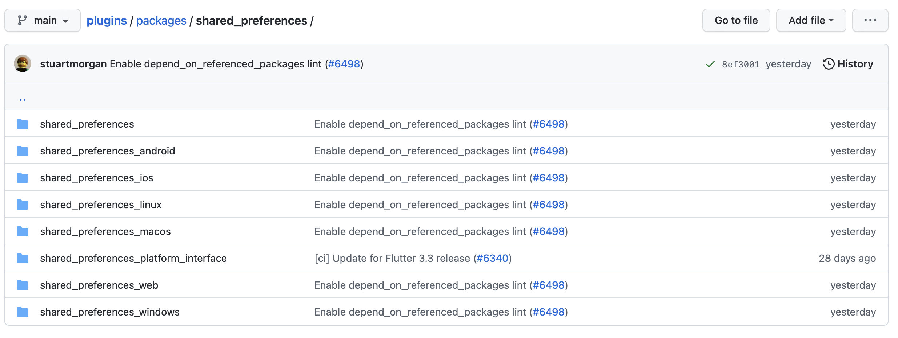Click the git branch icon in the main button

23,20
